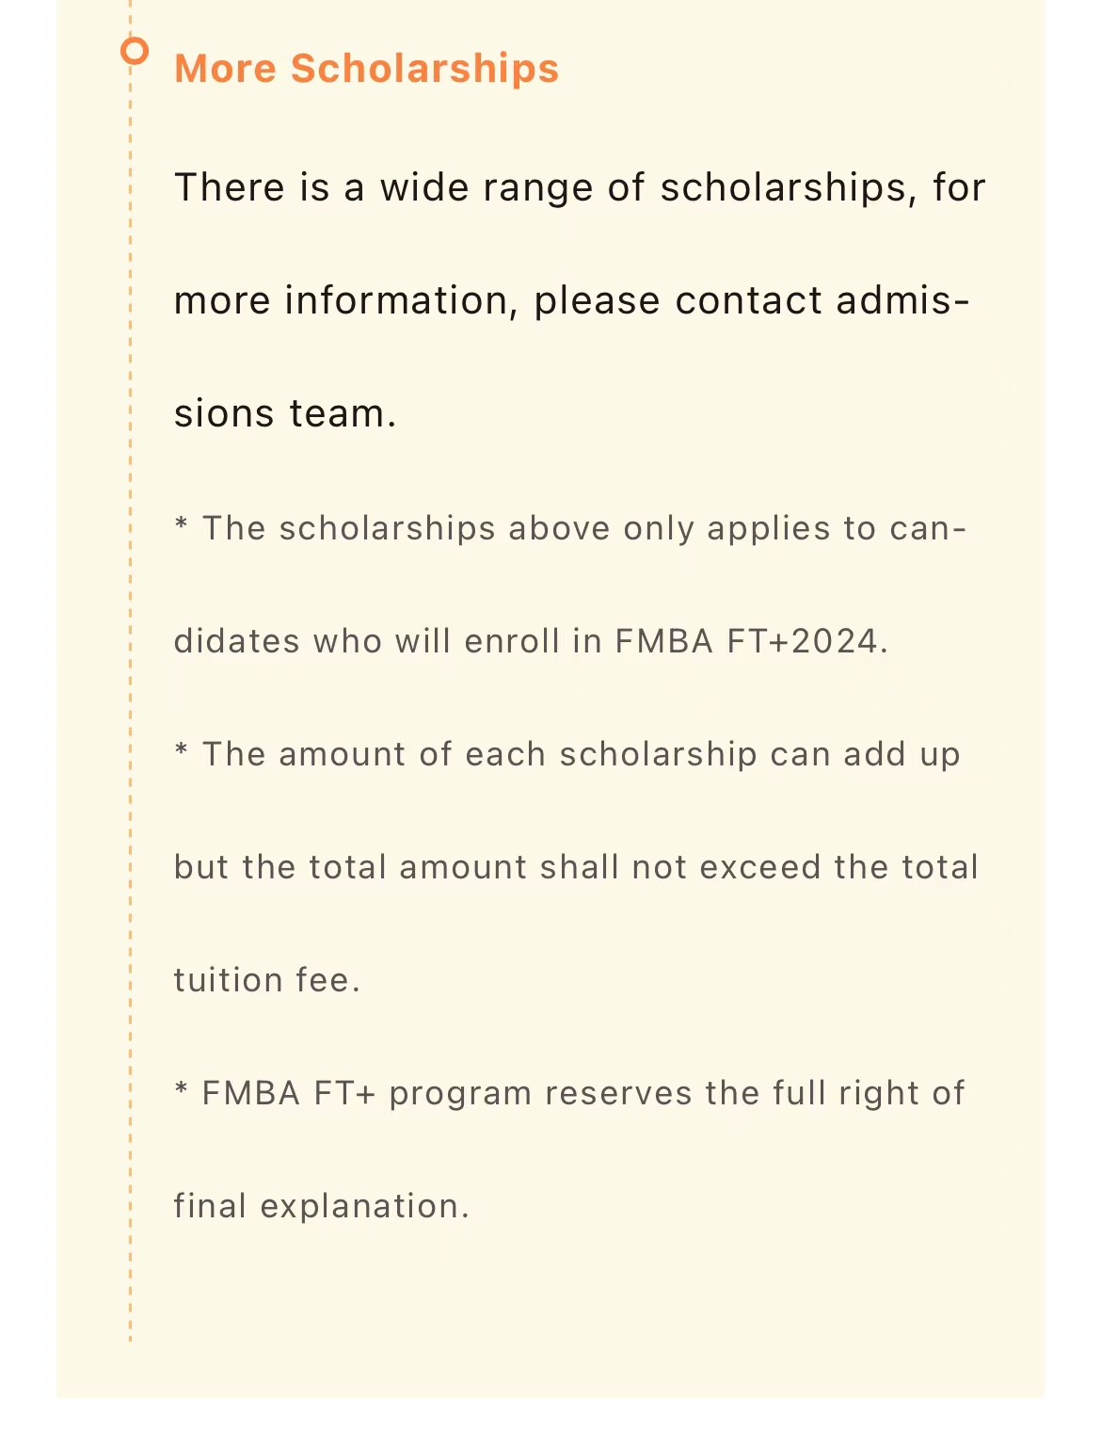Click the 'final explanation.' text

[x=321, y=1206]
